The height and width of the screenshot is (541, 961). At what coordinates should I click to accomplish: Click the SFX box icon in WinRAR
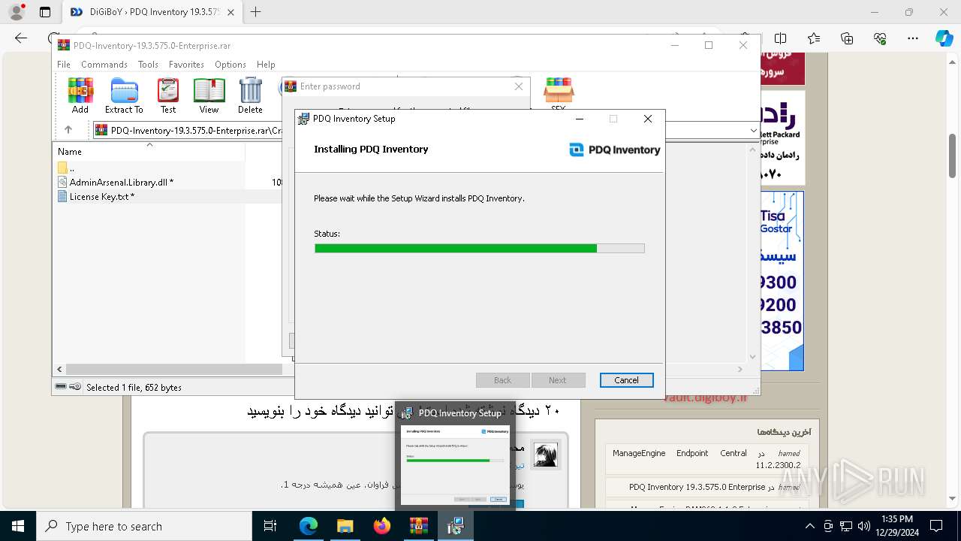[x=559, y=94]
